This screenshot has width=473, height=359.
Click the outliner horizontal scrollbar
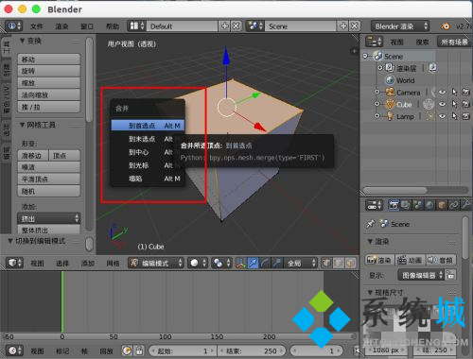click(x=395, y=190)
